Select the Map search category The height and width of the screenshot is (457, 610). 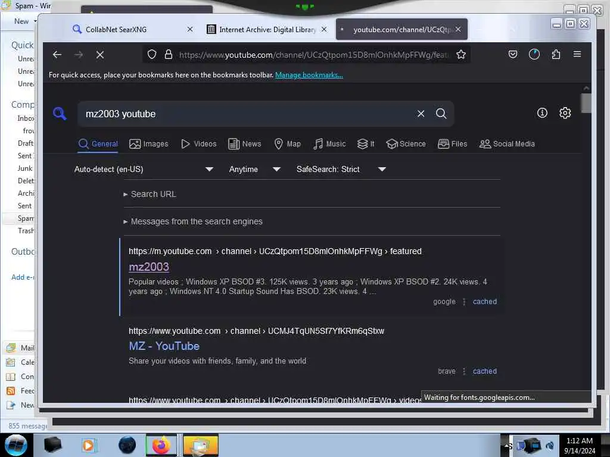tap(288, 144)
